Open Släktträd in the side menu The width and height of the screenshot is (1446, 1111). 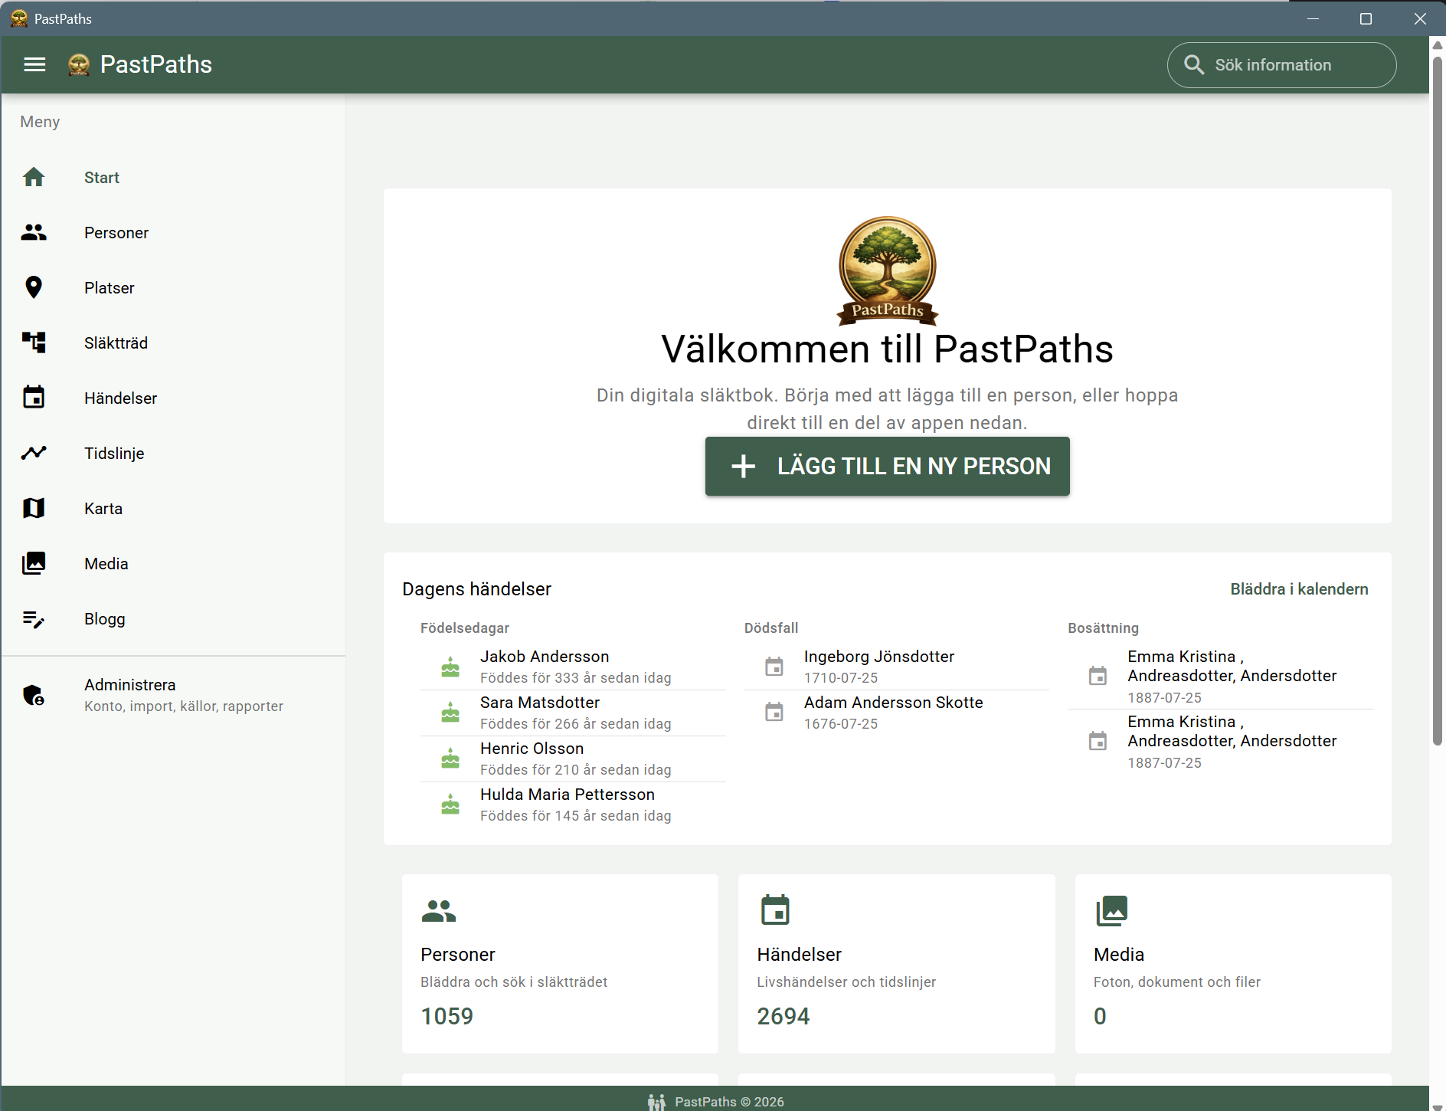(x=173, y=343)
